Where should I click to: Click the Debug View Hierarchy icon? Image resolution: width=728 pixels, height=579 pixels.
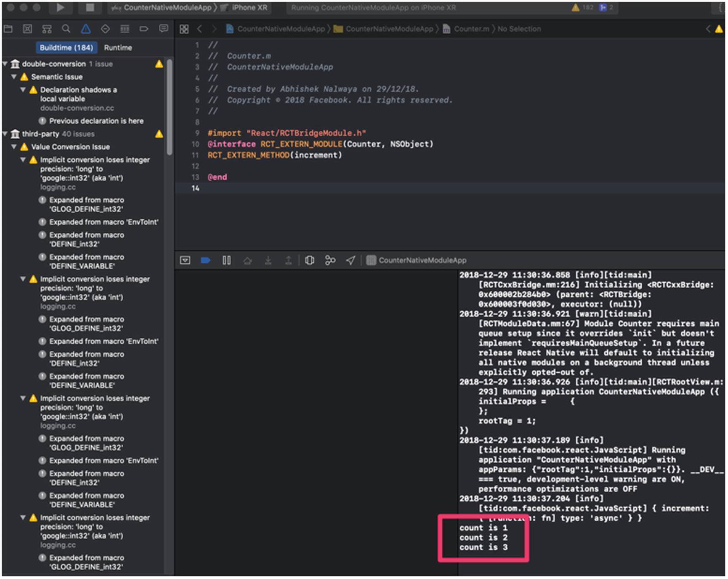pos(309,260)
